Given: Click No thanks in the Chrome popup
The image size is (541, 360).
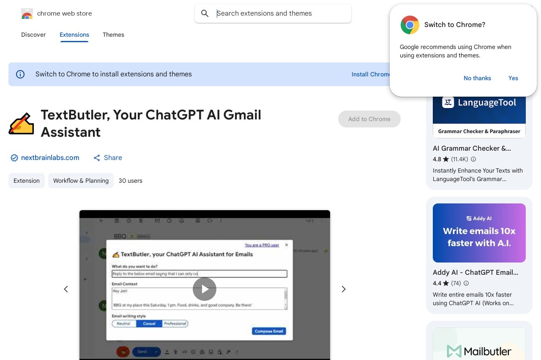Looking at the screenshot, I should coord(477,78).
